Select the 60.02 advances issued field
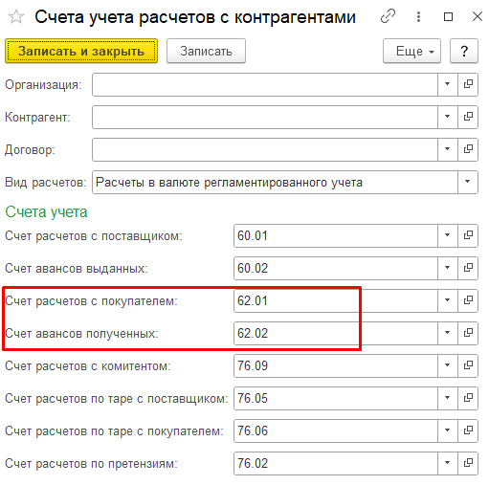 coord(336,268)
